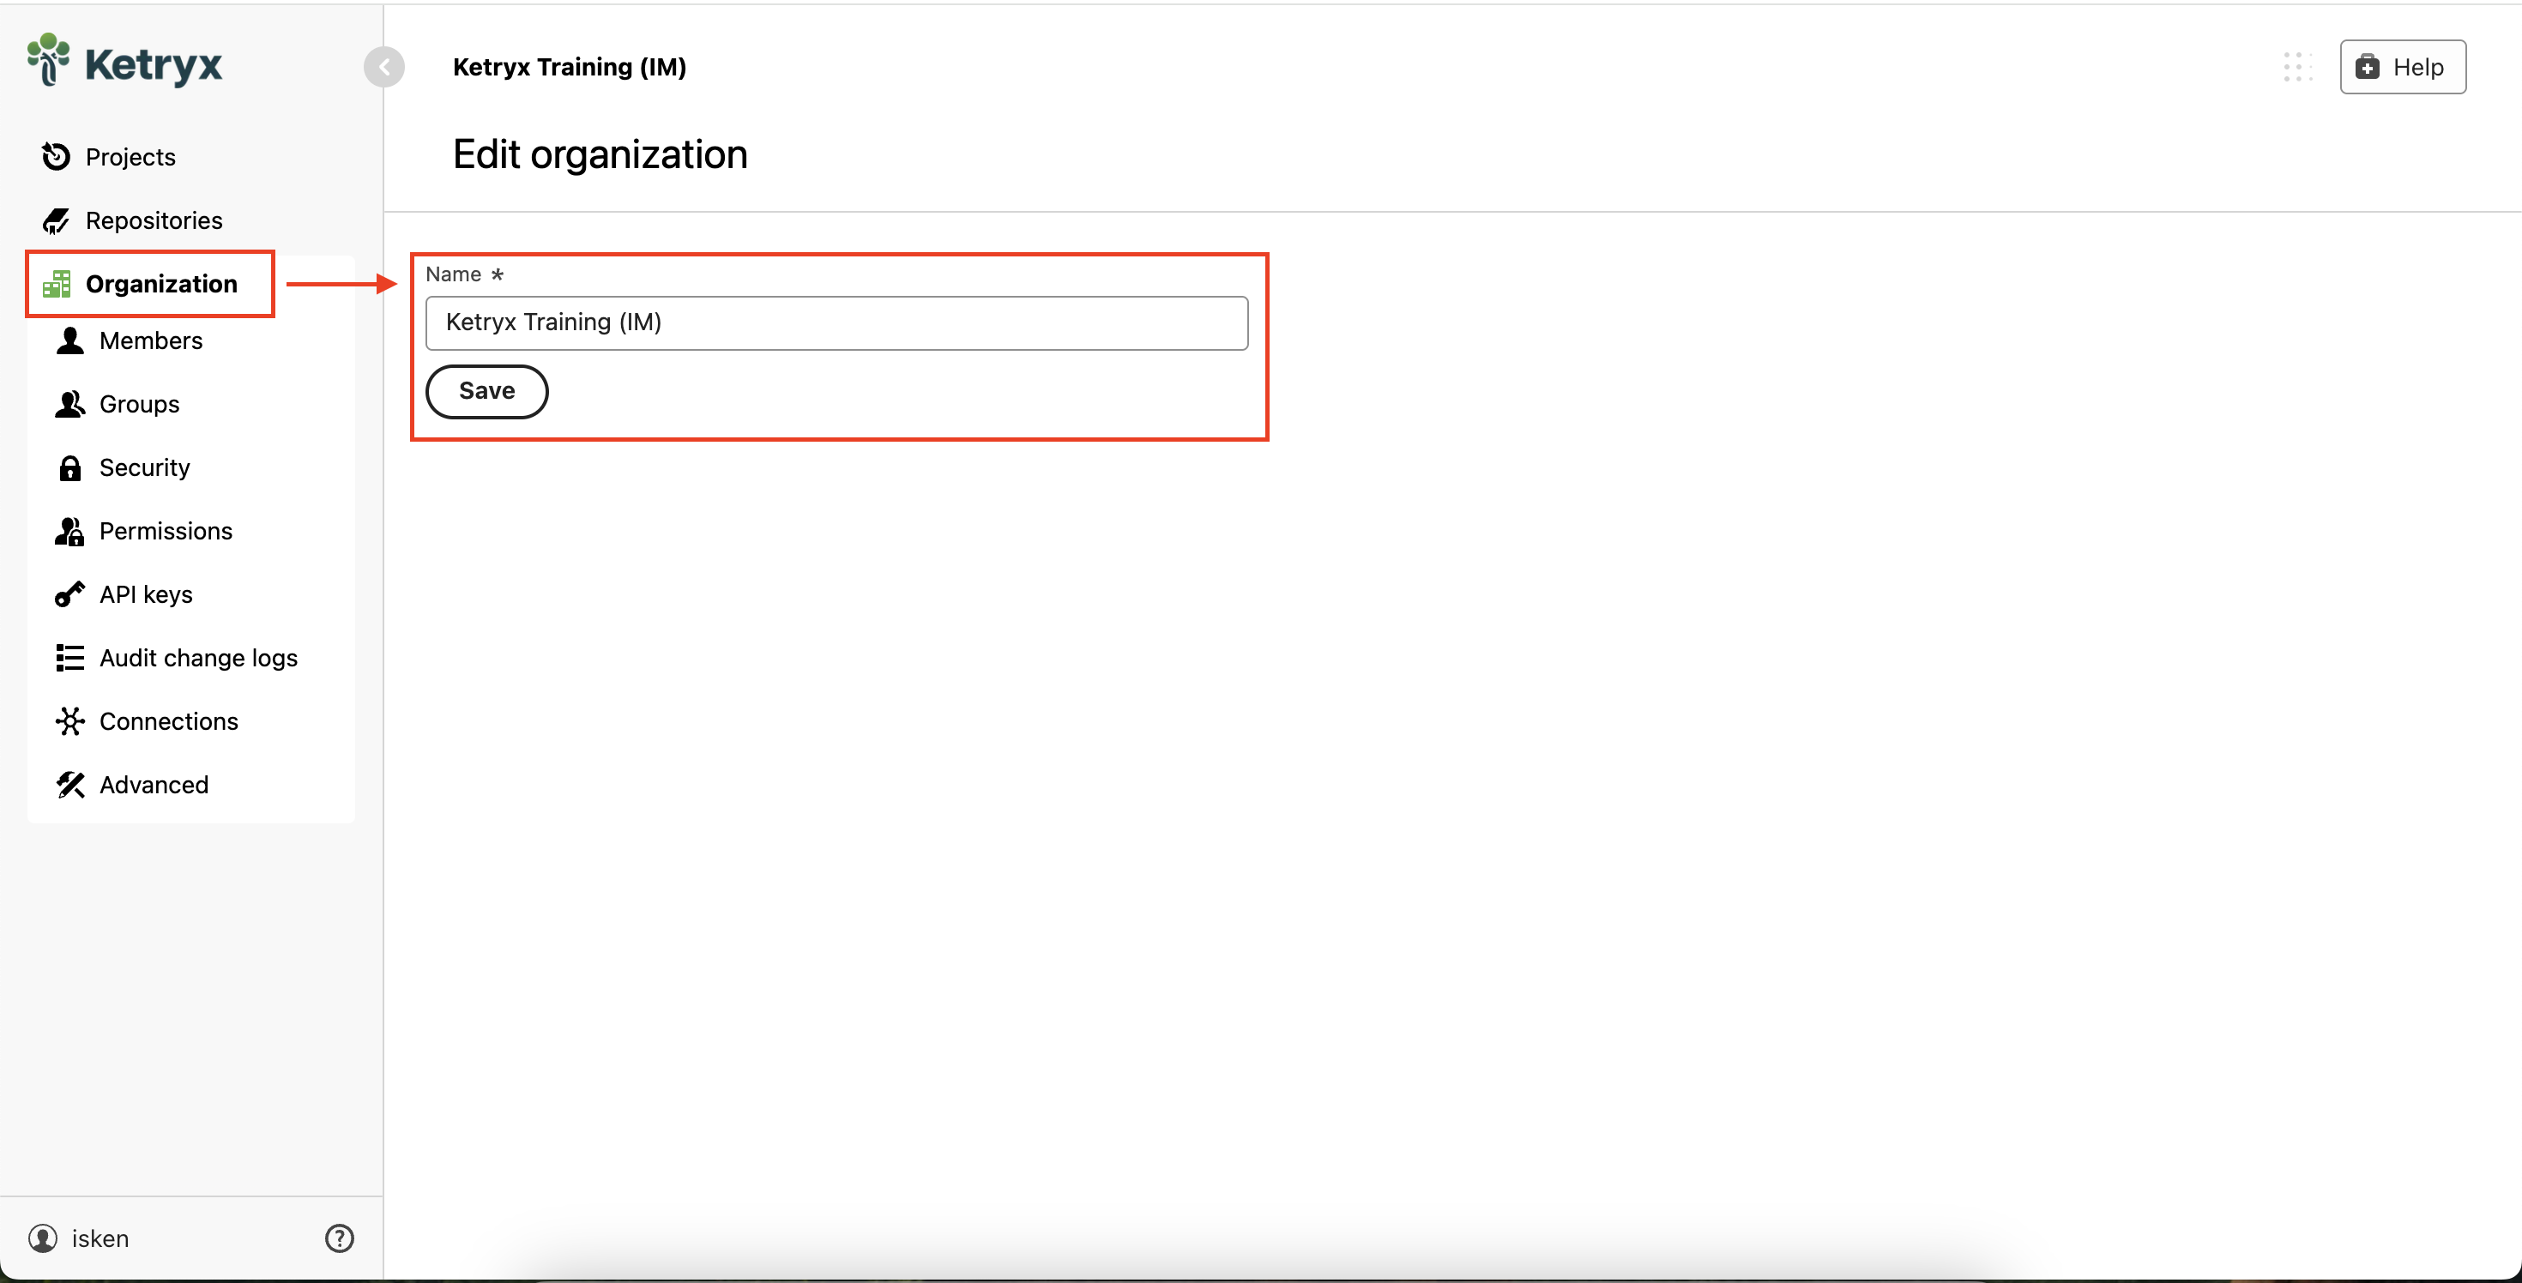Viewport: 2522px width, 1283px height.
Task: Collapse the sidebar with chevron button
Action: coord(383,67)
